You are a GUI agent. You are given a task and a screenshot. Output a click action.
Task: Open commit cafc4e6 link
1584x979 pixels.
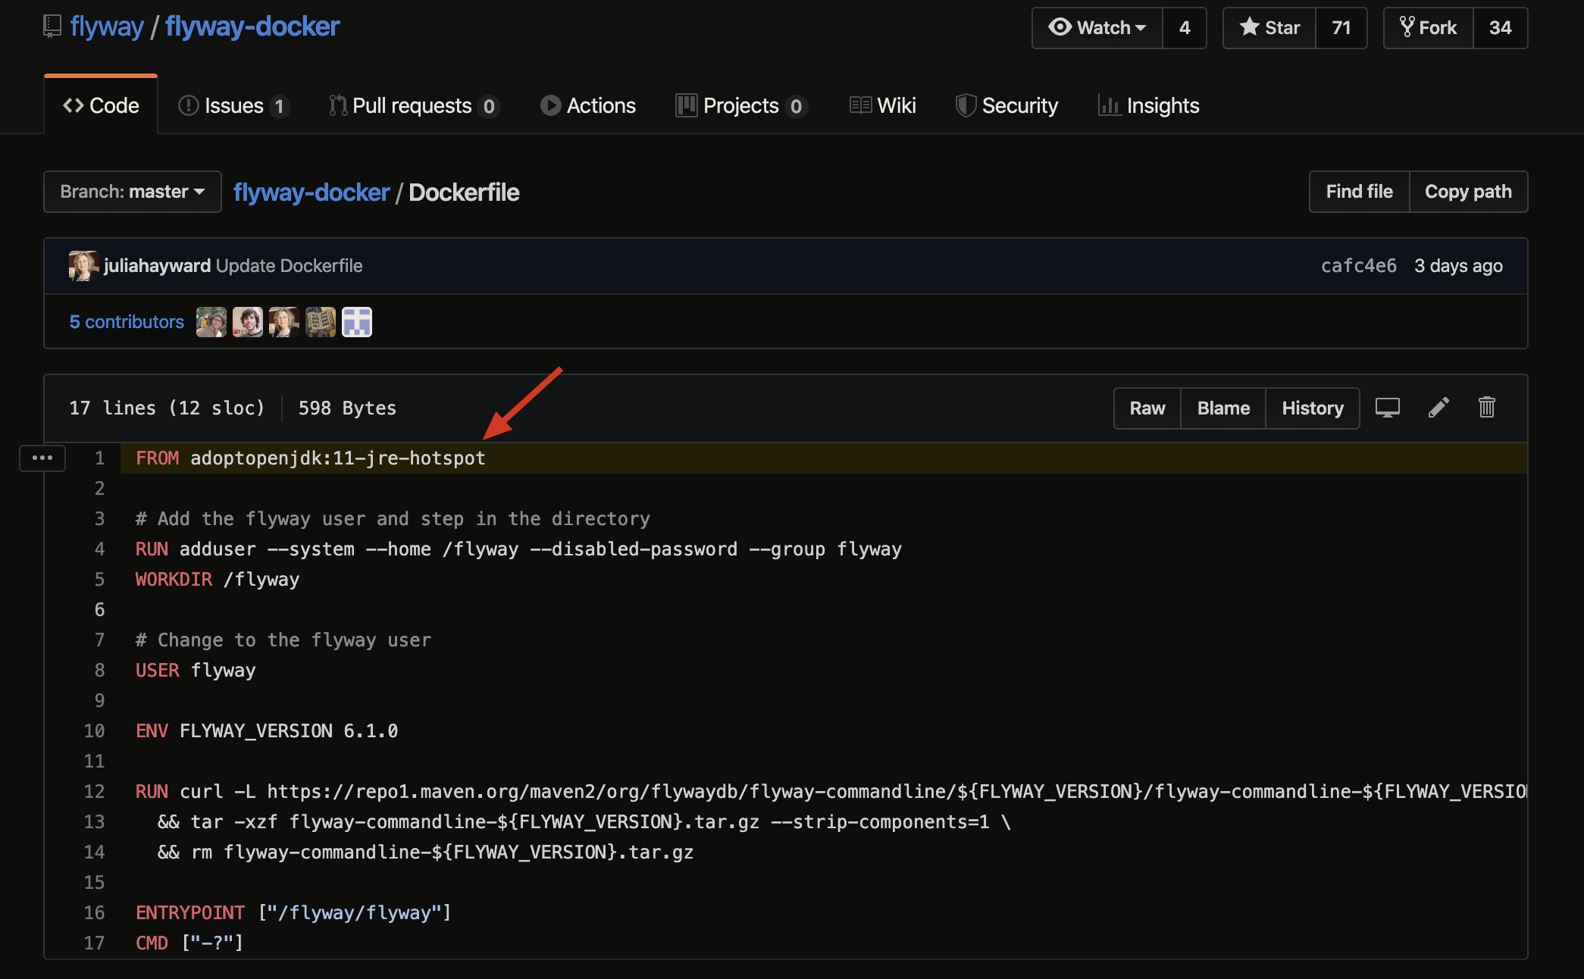[x=1358, y=266]
